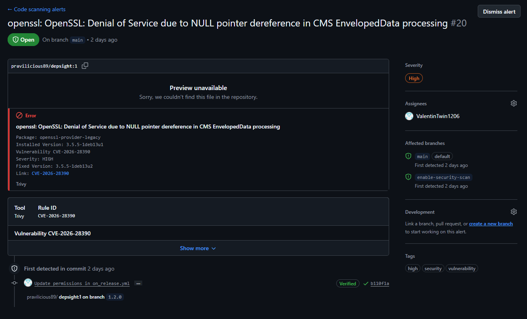Click the shield icon beside the main branch
Image resolution: width=527 pixels, height=319 pixels.
(x=408, y=156)
